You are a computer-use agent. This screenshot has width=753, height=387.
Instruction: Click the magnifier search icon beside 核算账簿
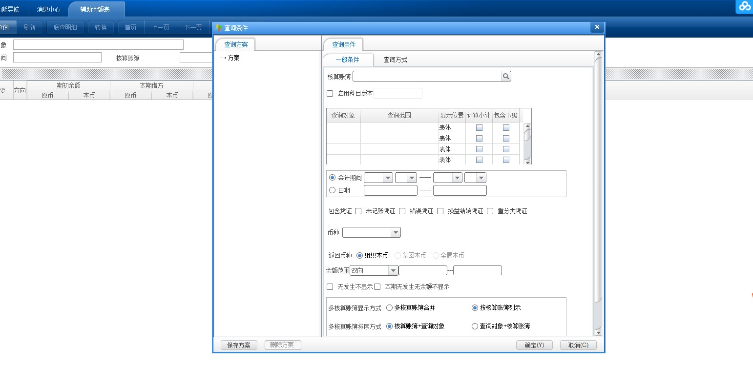[506, 76]
